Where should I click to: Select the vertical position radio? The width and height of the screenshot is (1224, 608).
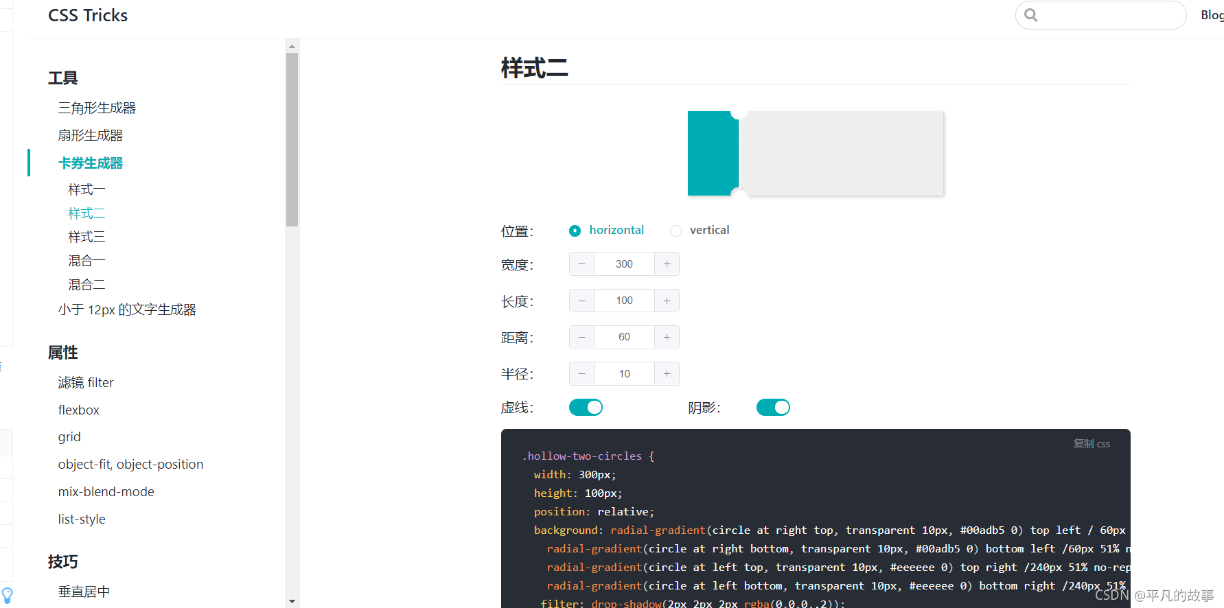(676, 231)
